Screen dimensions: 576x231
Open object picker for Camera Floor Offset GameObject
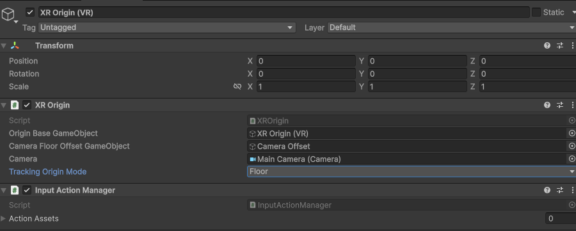pos(572,146)
